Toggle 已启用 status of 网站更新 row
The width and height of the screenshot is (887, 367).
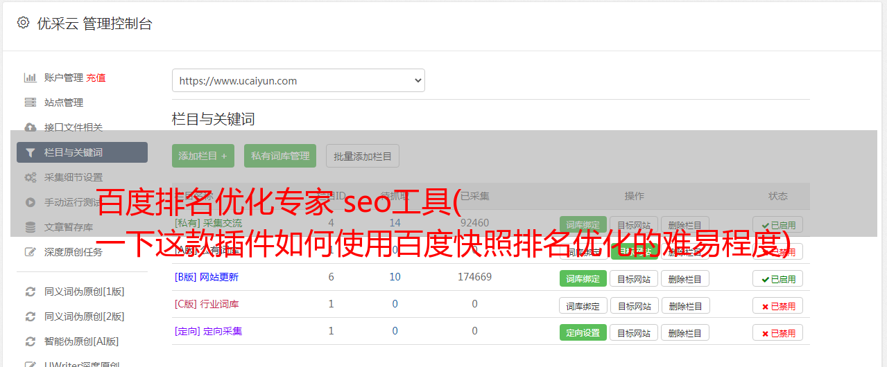click(778, 278)
